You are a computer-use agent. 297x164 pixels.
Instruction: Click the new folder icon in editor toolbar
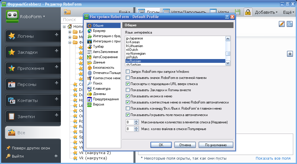67,12
